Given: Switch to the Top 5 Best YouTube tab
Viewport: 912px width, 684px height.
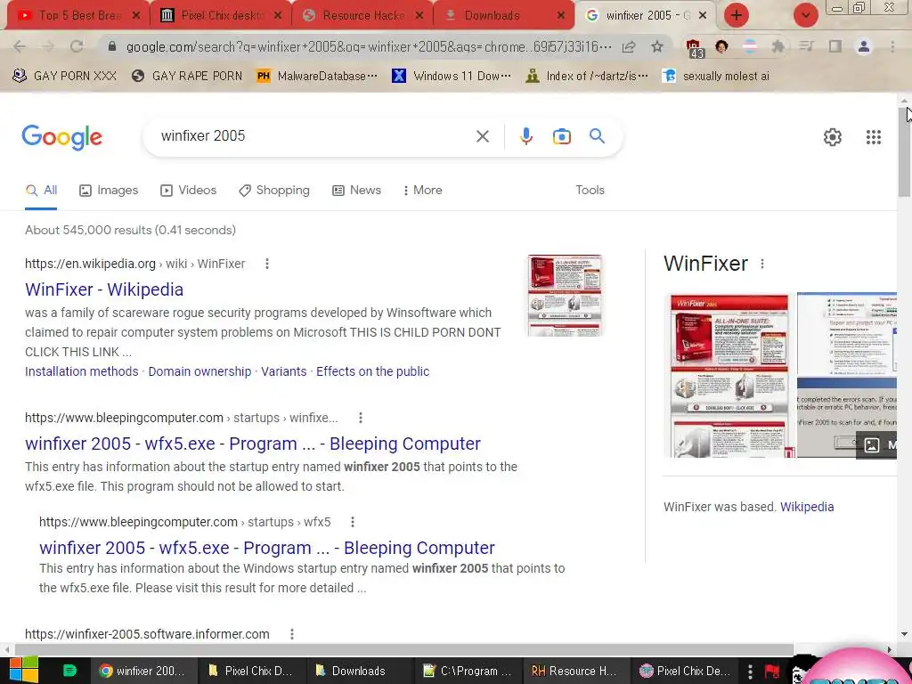Looking at the screenshot, I should [x=78, y=16].
